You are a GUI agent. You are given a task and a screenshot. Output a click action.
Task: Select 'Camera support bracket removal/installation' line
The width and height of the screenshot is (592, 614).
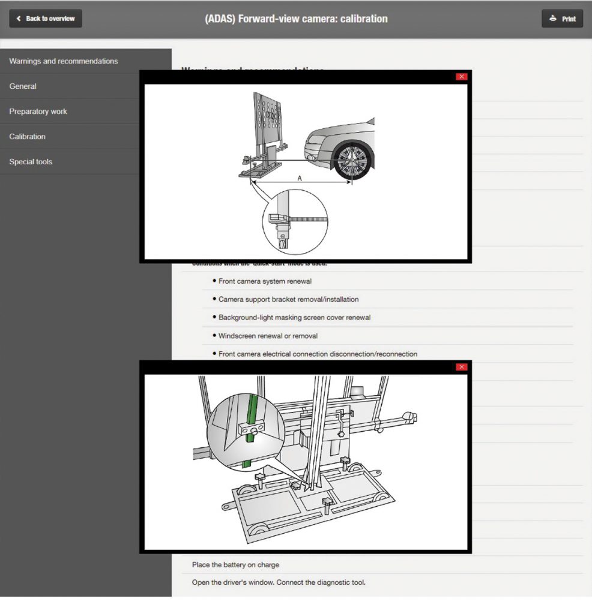pos(289,299)
